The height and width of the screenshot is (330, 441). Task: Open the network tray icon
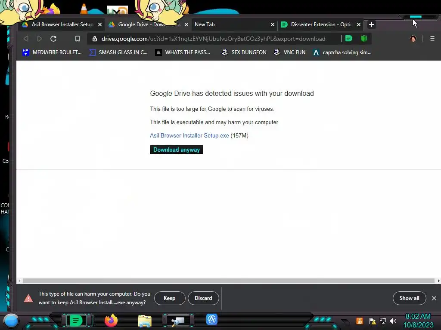tap(383, 321)
